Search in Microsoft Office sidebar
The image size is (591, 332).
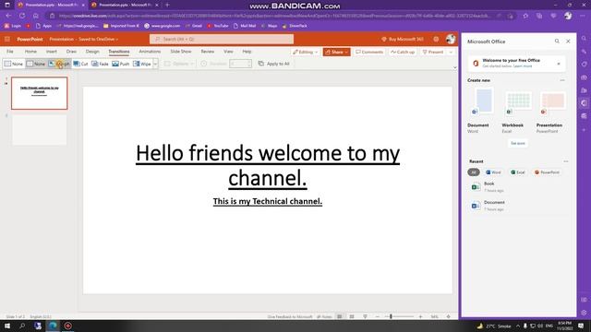(557, 41)
